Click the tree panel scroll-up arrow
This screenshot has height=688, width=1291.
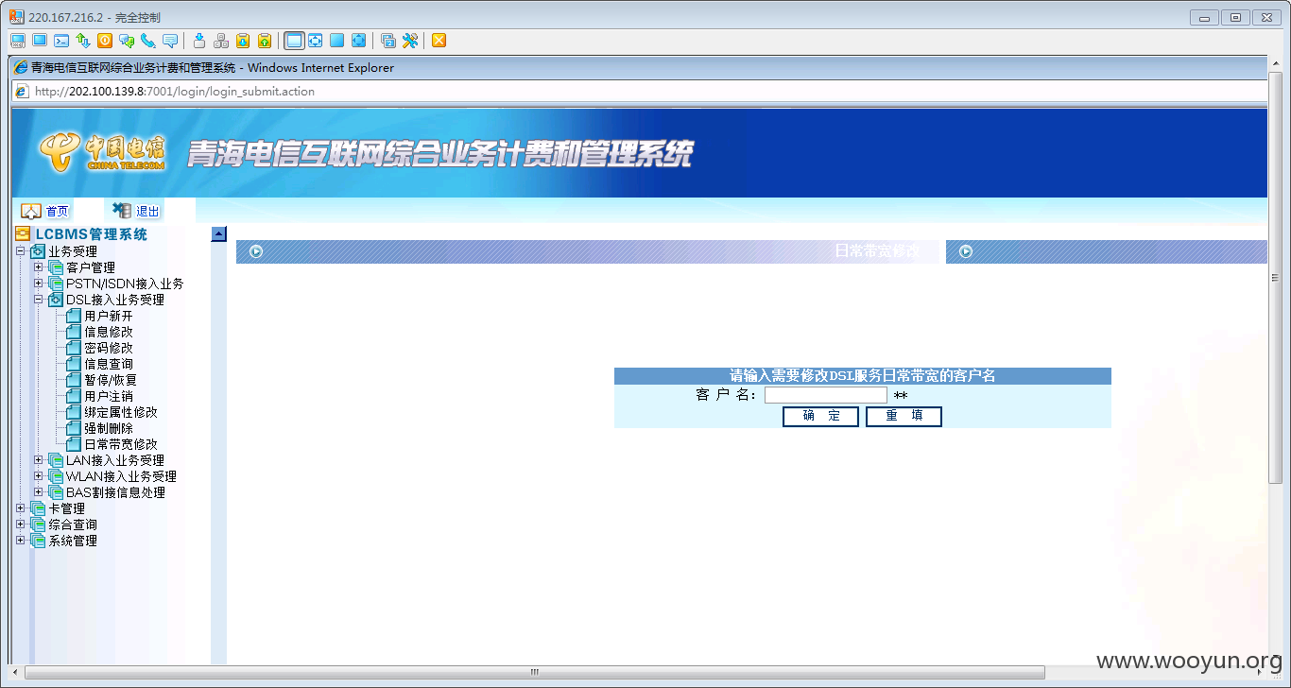point(218,234)
